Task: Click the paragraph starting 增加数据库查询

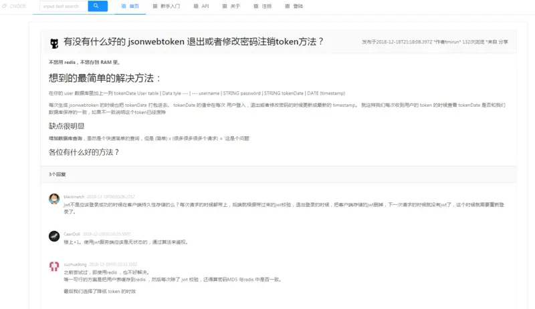Action: coord(149,139)
